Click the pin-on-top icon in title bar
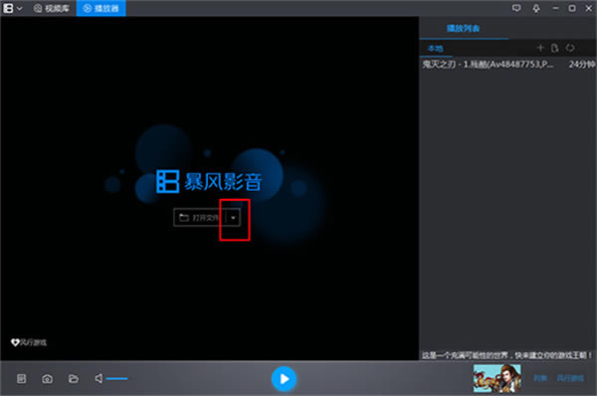 pos(536,8)
